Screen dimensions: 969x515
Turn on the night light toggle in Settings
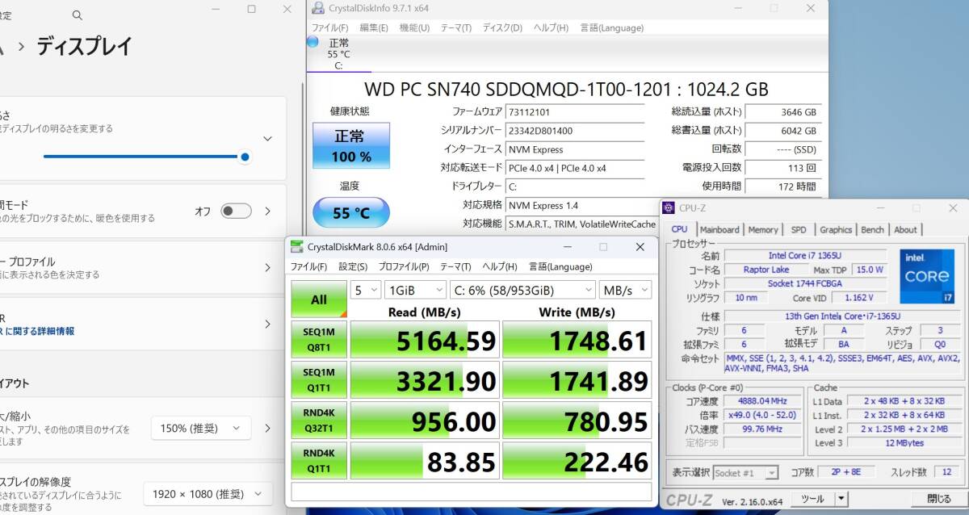pos(237,211)
